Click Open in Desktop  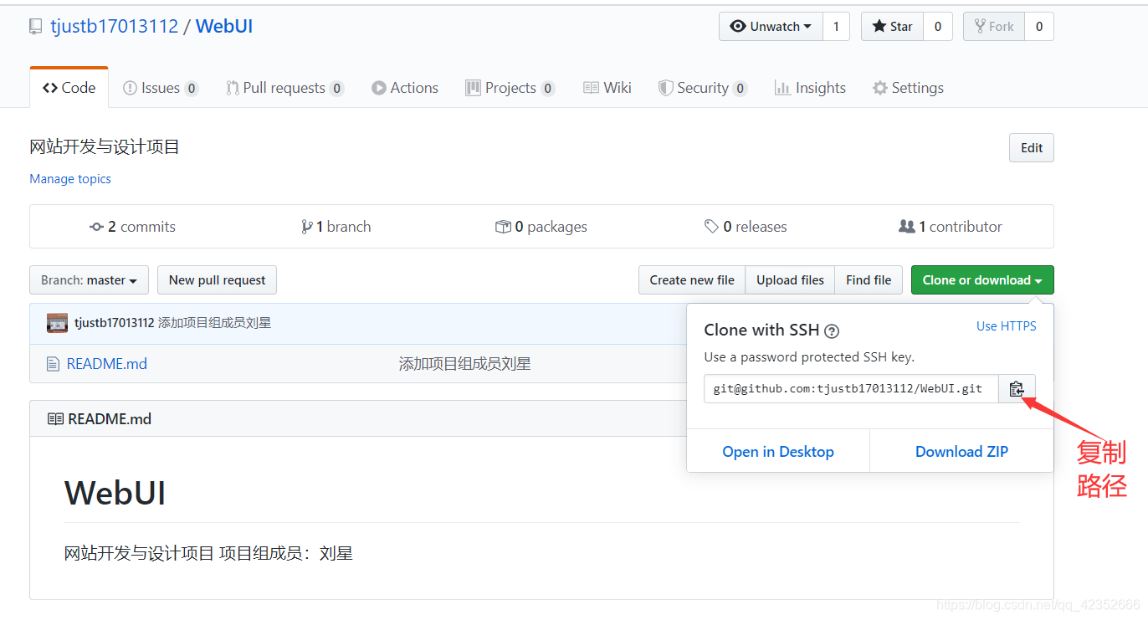click(x=778, y=452)
